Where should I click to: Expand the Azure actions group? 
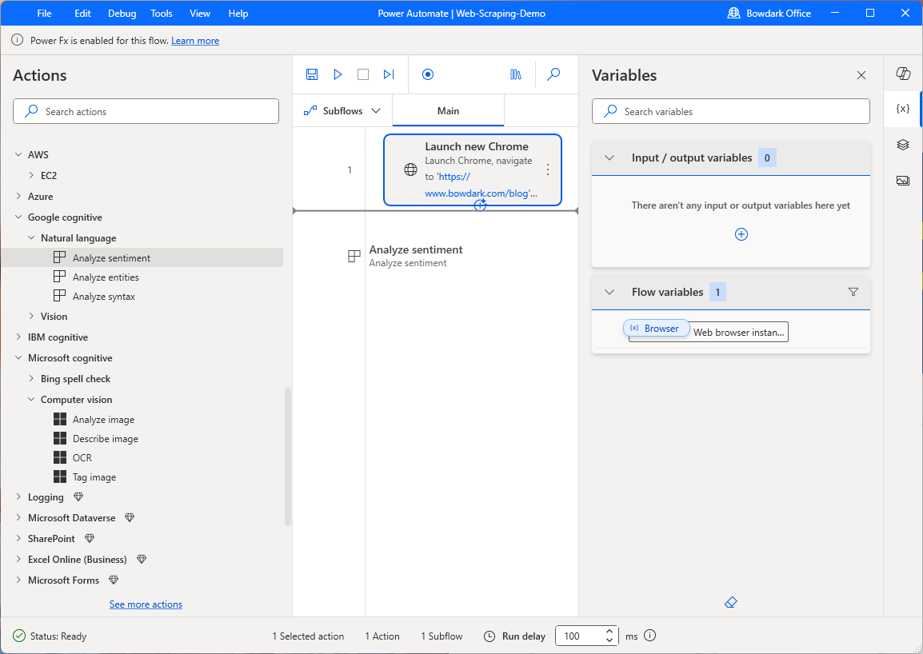tap(18, 196)
